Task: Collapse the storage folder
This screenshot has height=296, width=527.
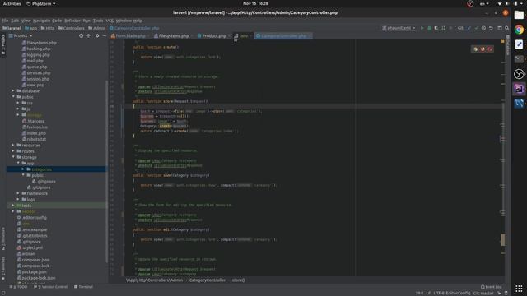Action: point(13,157)
